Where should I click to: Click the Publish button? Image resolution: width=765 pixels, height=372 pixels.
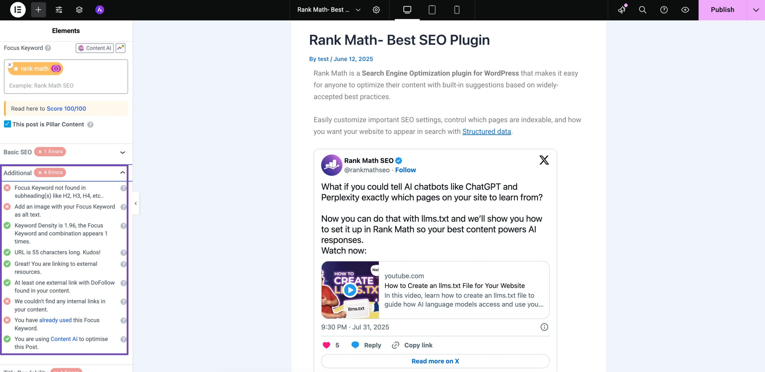pos(722,10)
